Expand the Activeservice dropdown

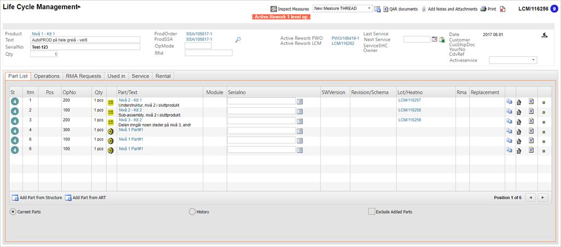[x=534, y=60]
